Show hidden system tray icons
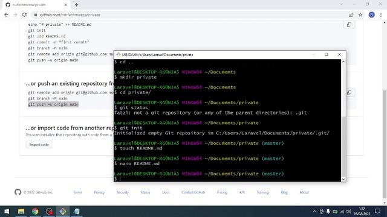The height and width of the screenshot is (217, 387). 314,212
